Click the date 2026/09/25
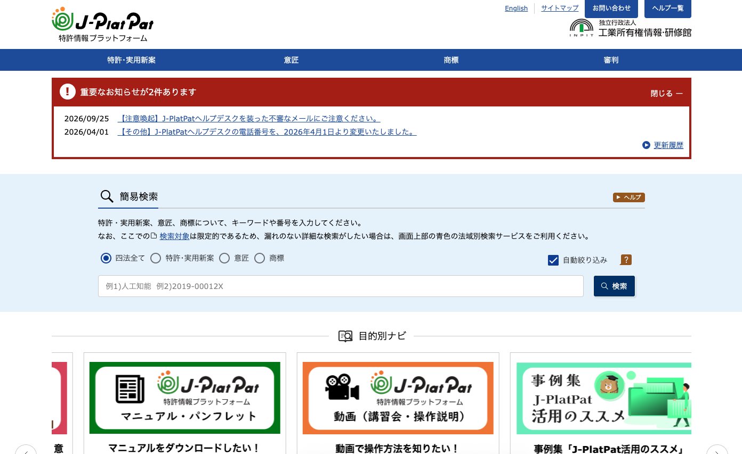The width and height of the screenshot is (742, 454). tap(86, 118)
